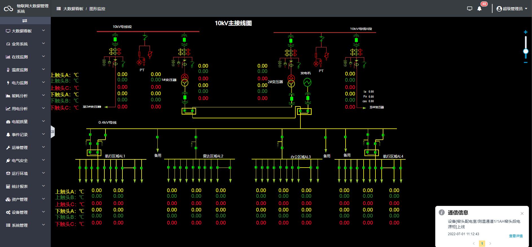Click the super admin user avatar icon
Screen dimensions: 532x247
[x=499, y=9]
